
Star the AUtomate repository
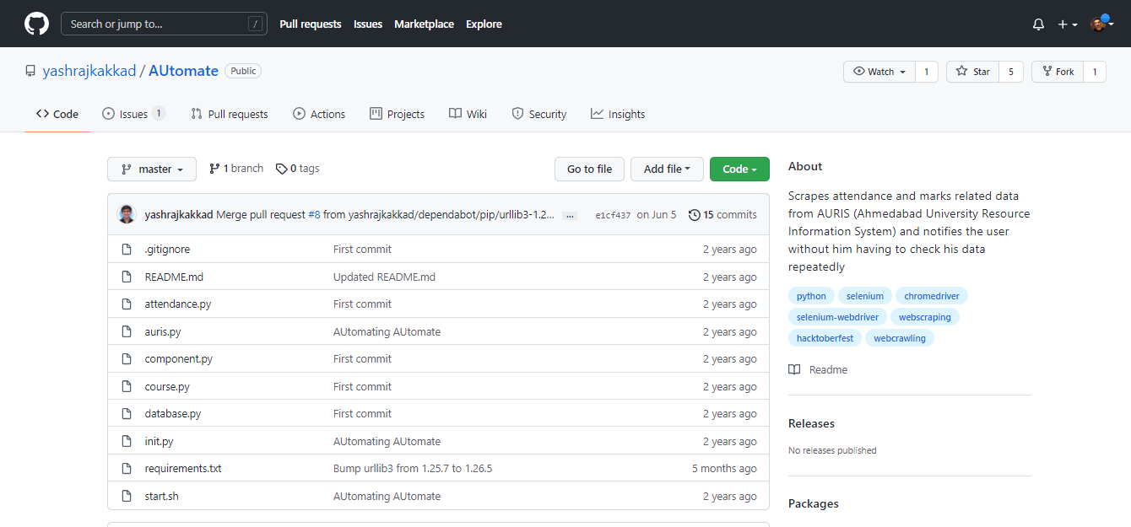(972, 72)
